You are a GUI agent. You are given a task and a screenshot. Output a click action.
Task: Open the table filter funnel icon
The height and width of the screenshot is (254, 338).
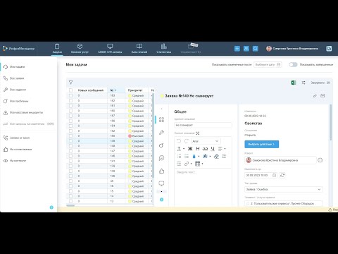coord(70,83)
